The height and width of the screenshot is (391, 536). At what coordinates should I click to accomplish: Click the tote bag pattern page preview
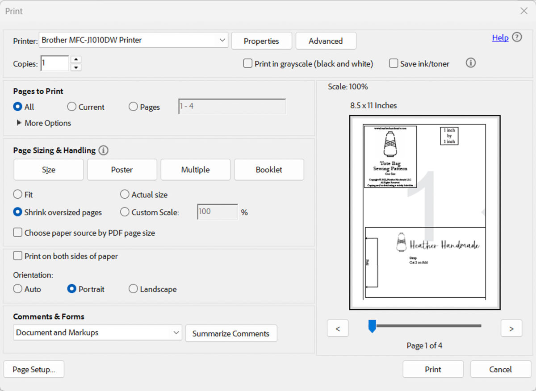[x=425, y=212]
